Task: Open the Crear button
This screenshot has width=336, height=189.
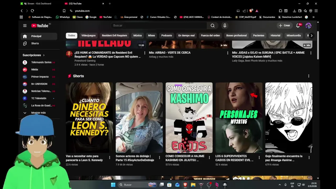Action: click(284, 25)
